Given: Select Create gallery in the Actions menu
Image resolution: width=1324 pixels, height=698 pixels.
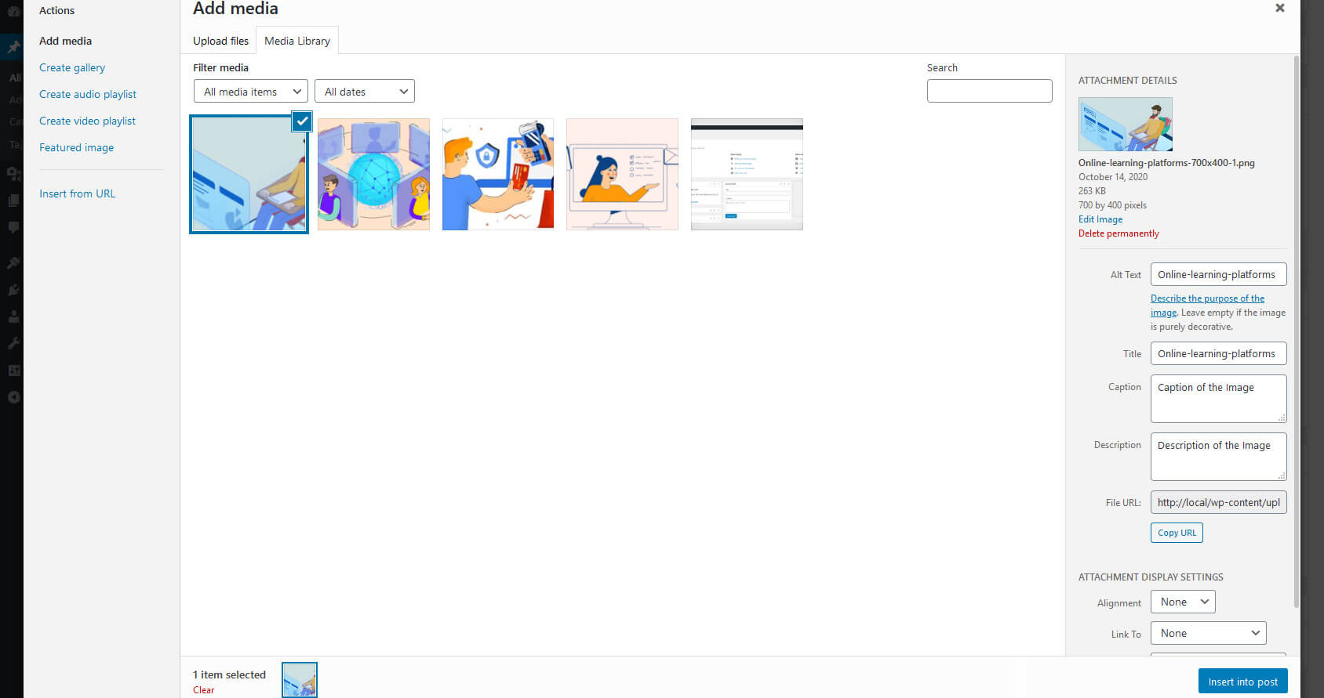Looking at the screenshot, I should [72, 67].
